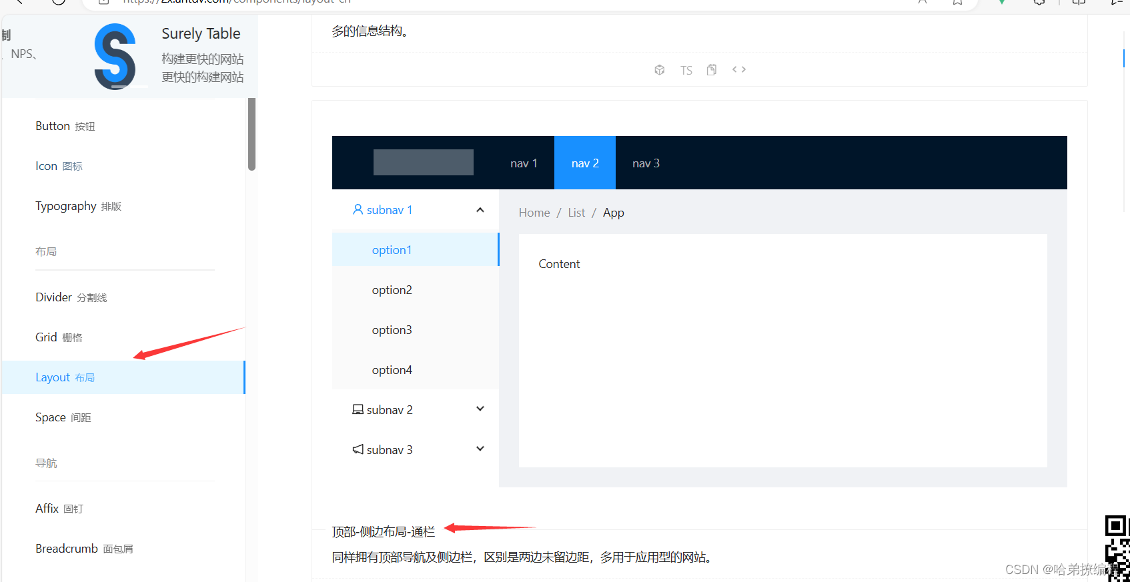The image size is (1130, 582).
Task: Click the 布局 section heading in sidebar
Action: [x=46, y=251]
